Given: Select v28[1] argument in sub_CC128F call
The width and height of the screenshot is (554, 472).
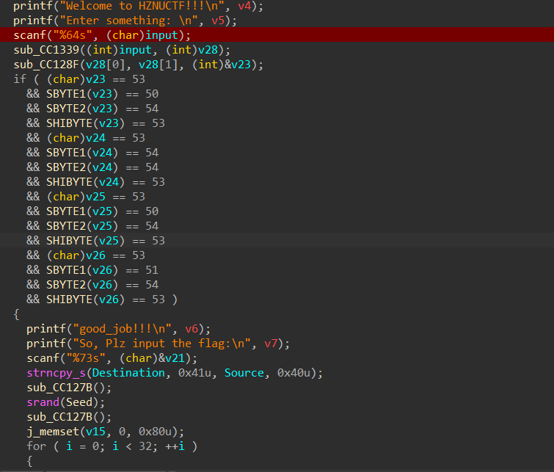Looking at the screenshot, I should [x=158, y=65].
